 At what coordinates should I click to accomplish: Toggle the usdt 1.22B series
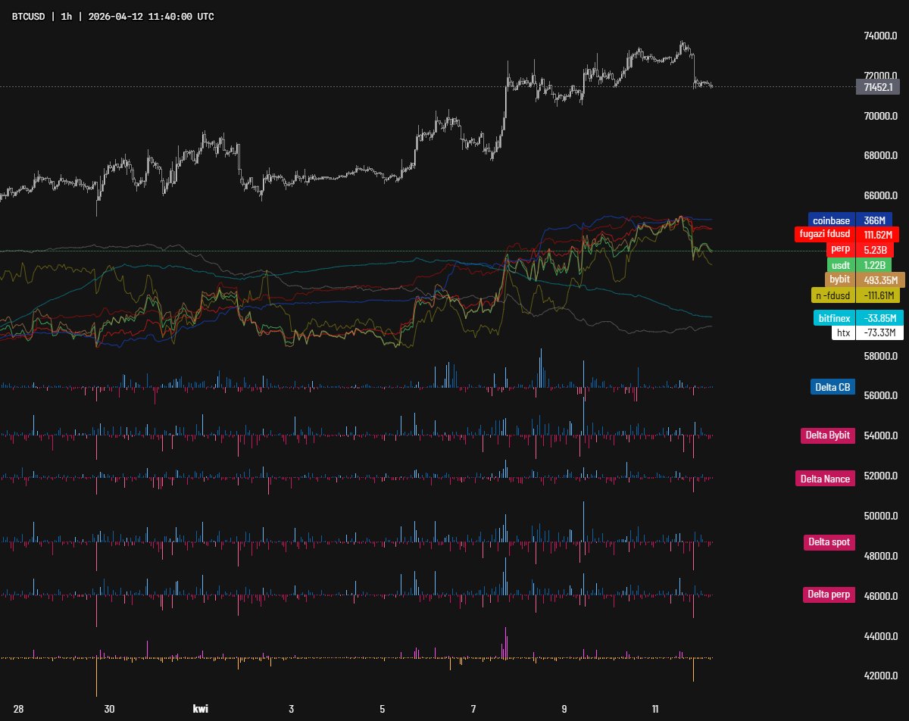click(x=841, y=265)
